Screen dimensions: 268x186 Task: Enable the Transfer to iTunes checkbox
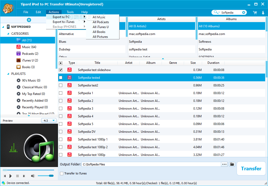point(62,173)
